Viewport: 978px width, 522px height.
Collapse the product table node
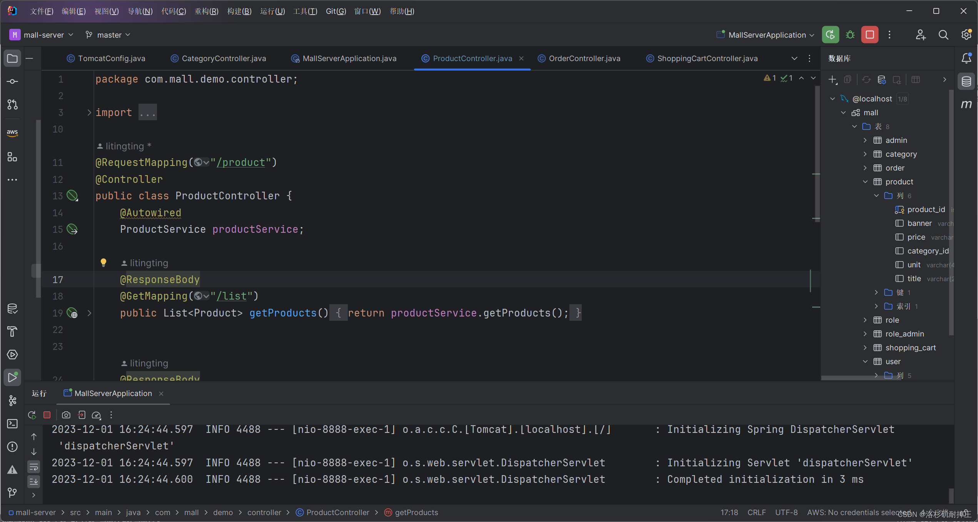[x=865, y=182]
